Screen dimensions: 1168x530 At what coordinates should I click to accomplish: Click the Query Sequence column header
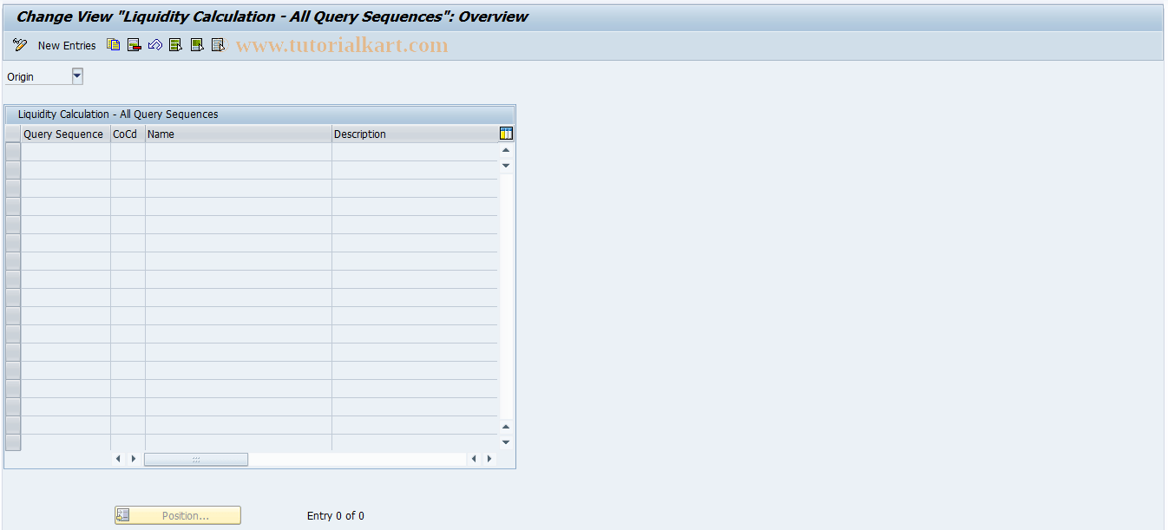click(x=63, y=134)
